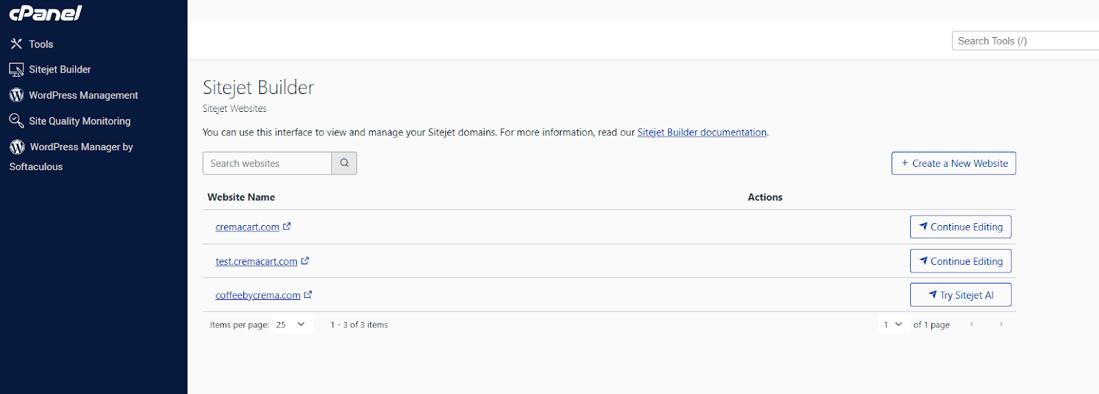The width and height of the screenshot is (1099, 394).
Task: Select Sitejet Builder in sidebar
Action: (60, 69)
